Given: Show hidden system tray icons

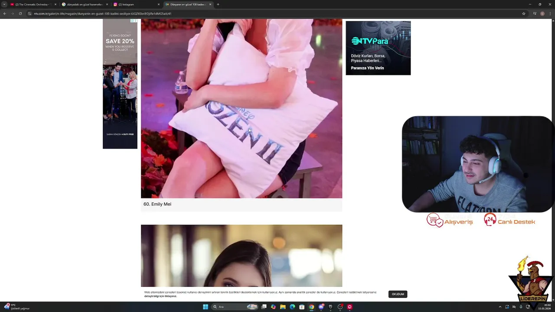Looking at the screenshot, I should click(500, 307).
